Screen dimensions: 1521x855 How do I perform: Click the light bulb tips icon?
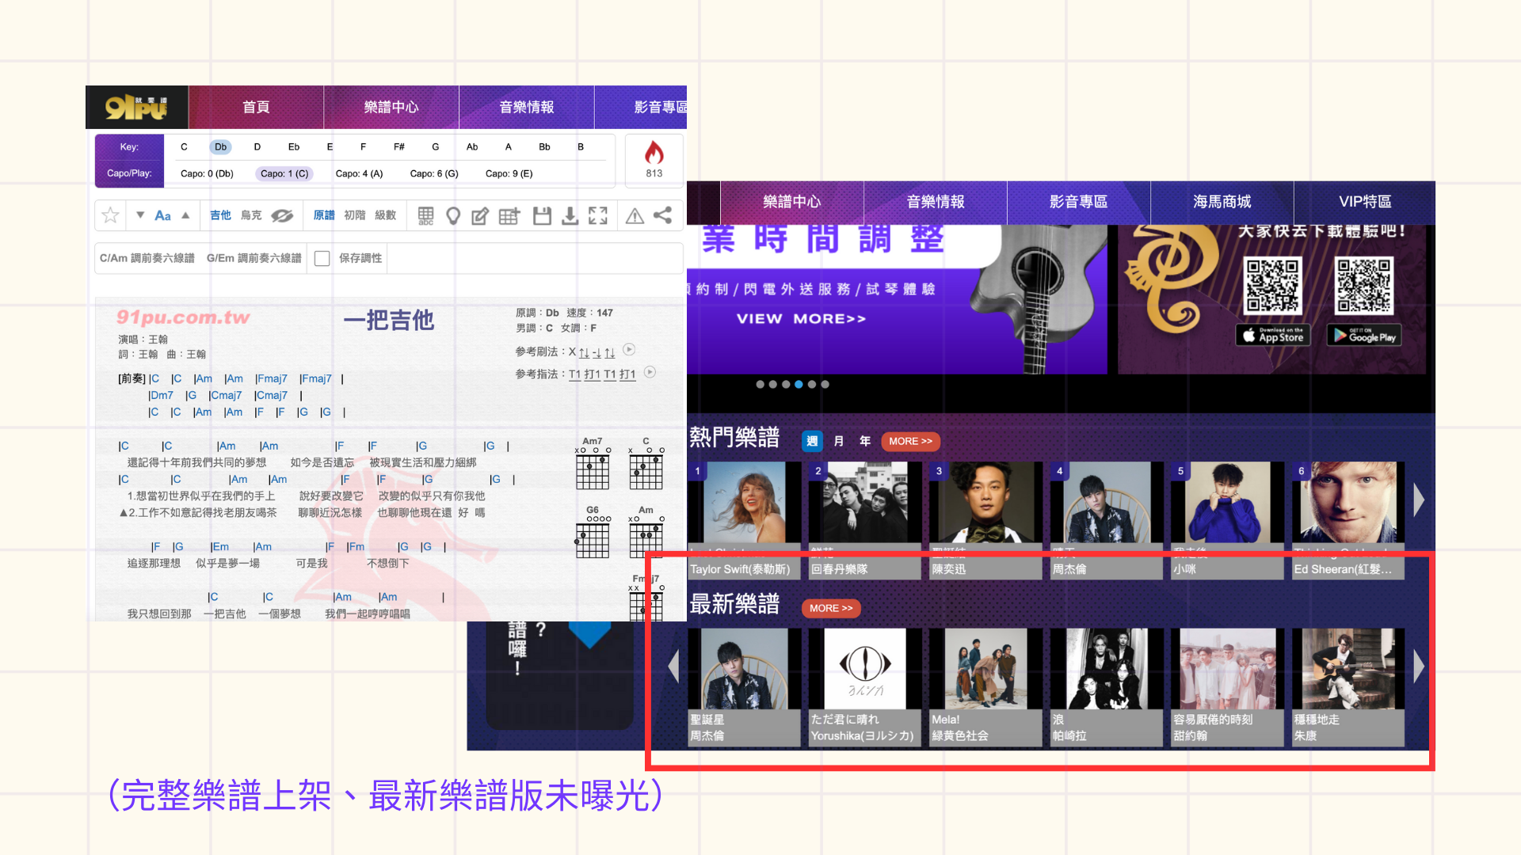click(453, 215)
